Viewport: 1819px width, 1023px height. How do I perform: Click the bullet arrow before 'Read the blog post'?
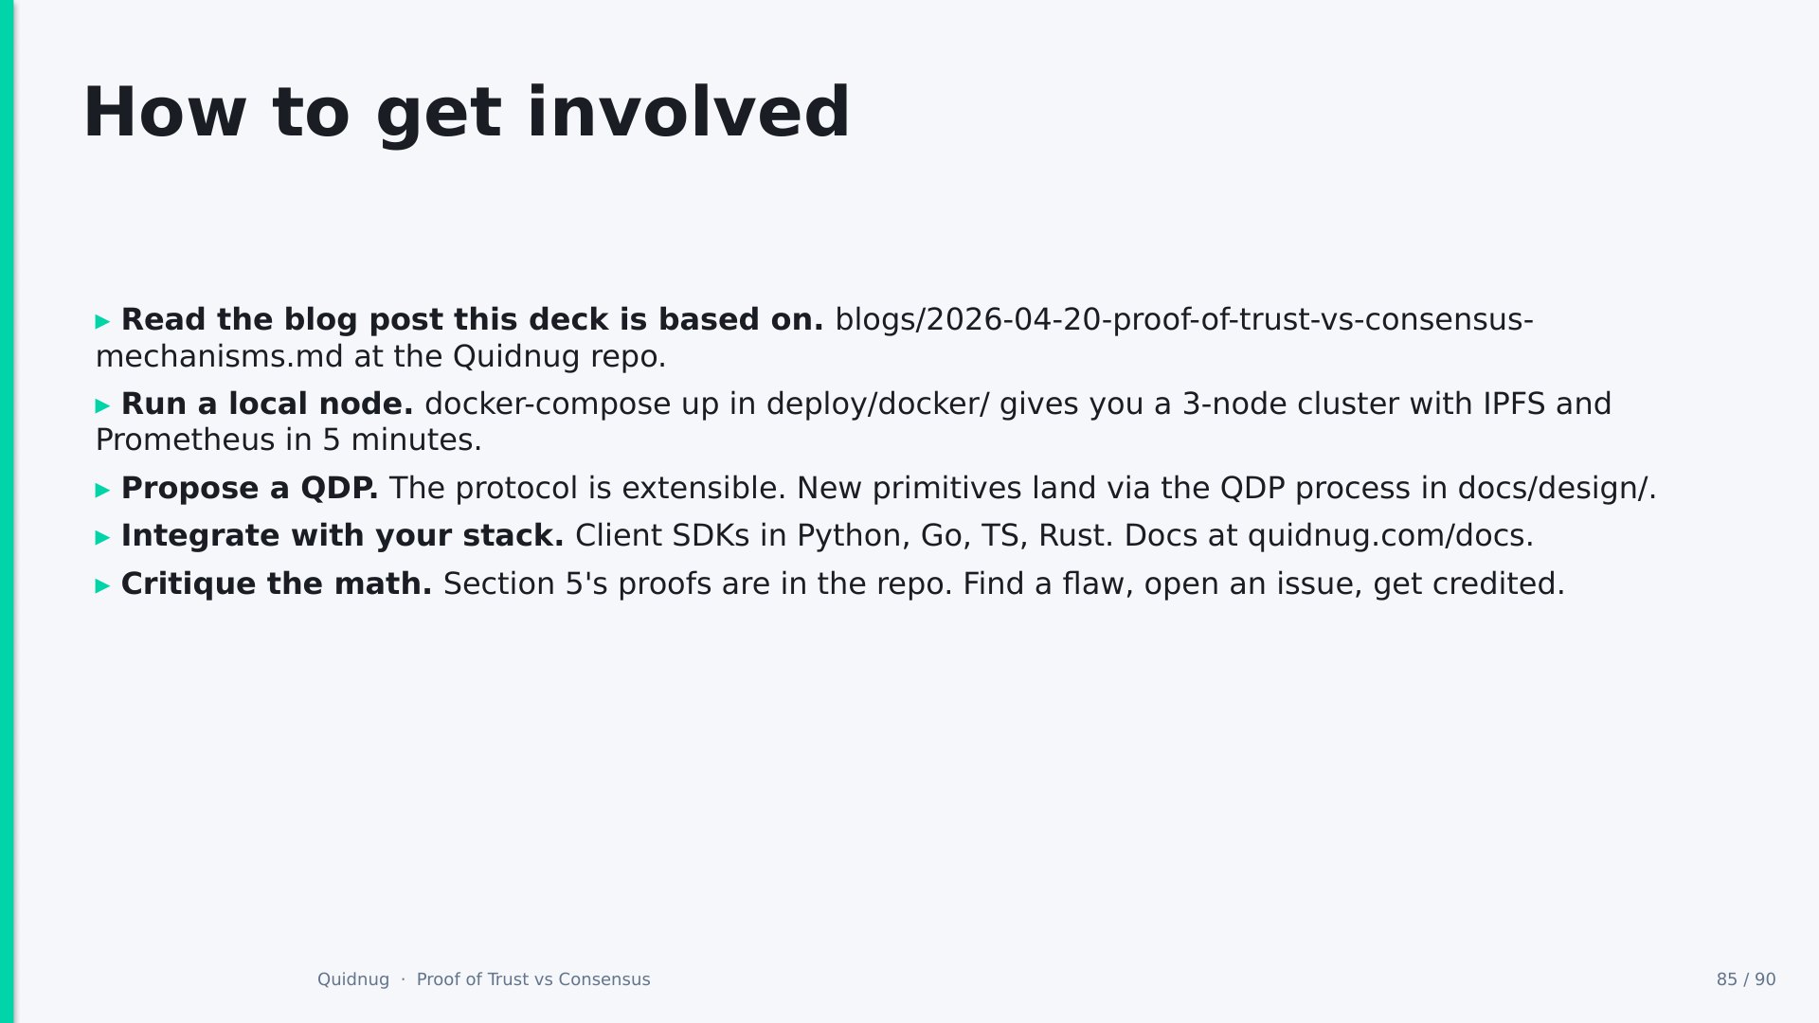tap(102, 322)
